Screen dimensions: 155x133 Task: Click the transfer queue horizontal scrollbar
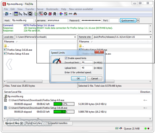click(x=38, y=118)
